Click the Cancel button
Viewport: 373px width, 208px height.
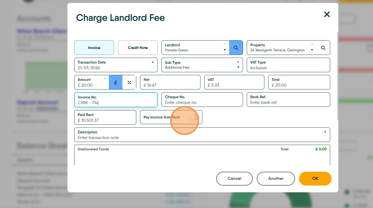coord(234,179)
